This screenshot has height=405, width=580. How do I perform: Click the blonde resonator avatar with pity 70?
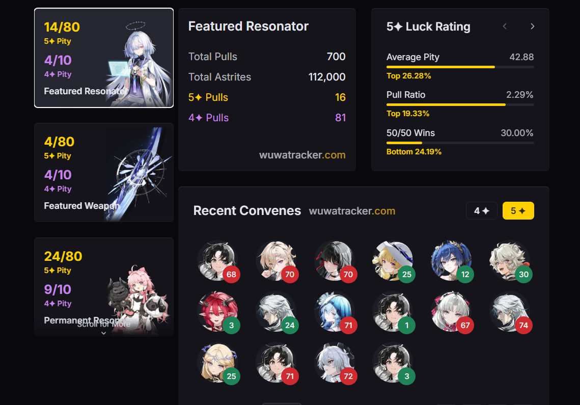[x=276, y=261]
